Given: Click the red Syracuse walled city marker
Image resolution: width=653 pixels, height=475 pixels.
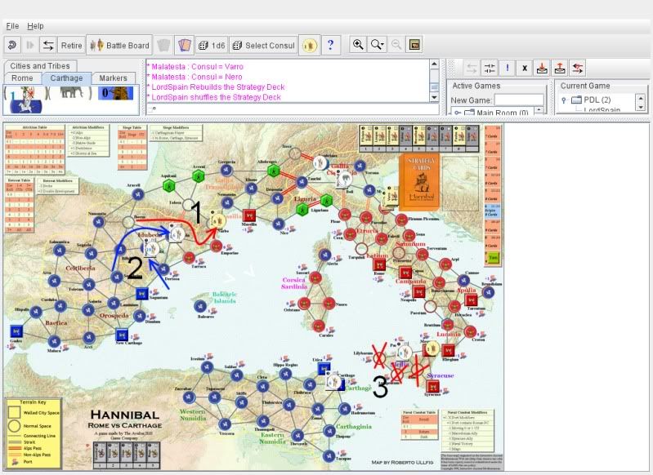Looking at the screenshot, I should click(432, 386).
